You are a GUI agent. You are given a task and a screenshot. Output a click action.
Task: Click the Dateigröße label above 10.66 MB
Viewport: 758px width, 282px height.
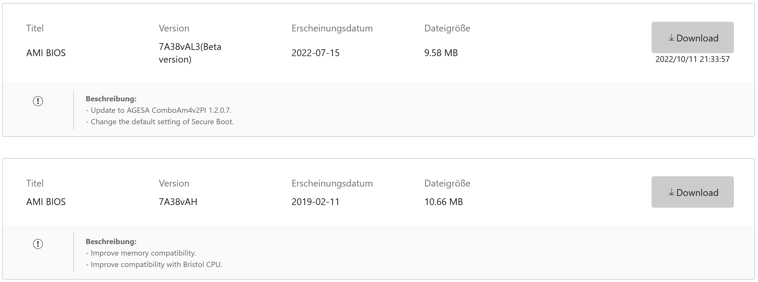tap(447, 183)
